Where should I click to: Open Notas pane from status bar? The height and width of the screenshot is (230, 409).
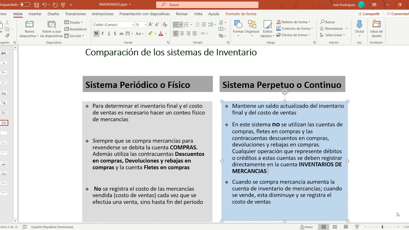(x=307, y=227)
